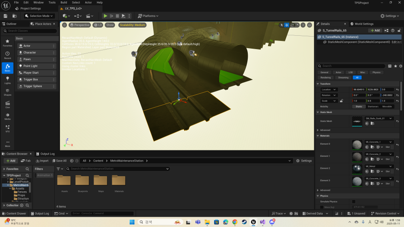The image size is (404, 227).
Task: Open Steam from the Windows taskbar
Action: [244, 222]
